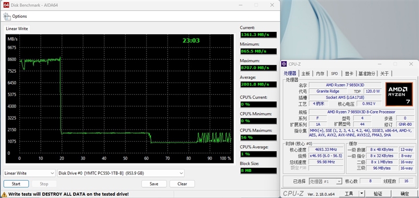Image resolution: width=419 pixels, height=198 pixels.
Task: Click the 确定 button in CPU-Z
Action: coord(404,194)
